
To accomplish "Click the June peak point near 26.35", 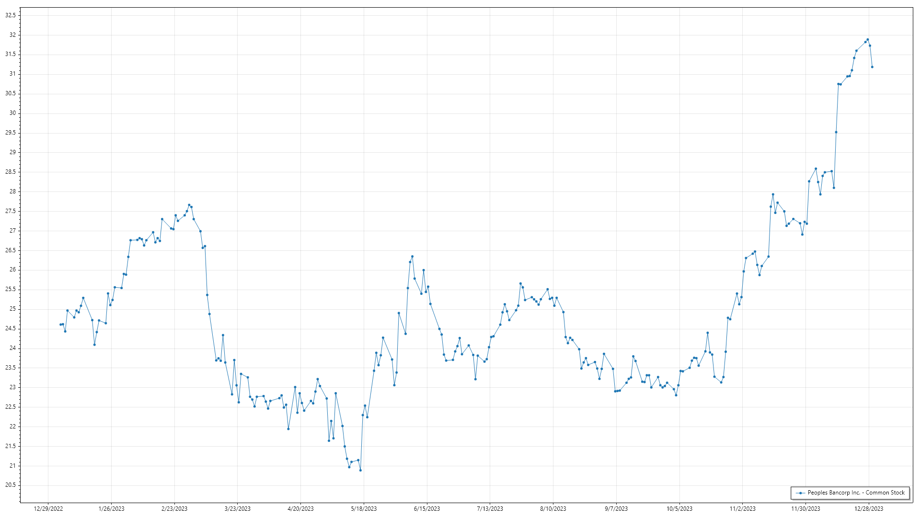I will pos(412,257).
